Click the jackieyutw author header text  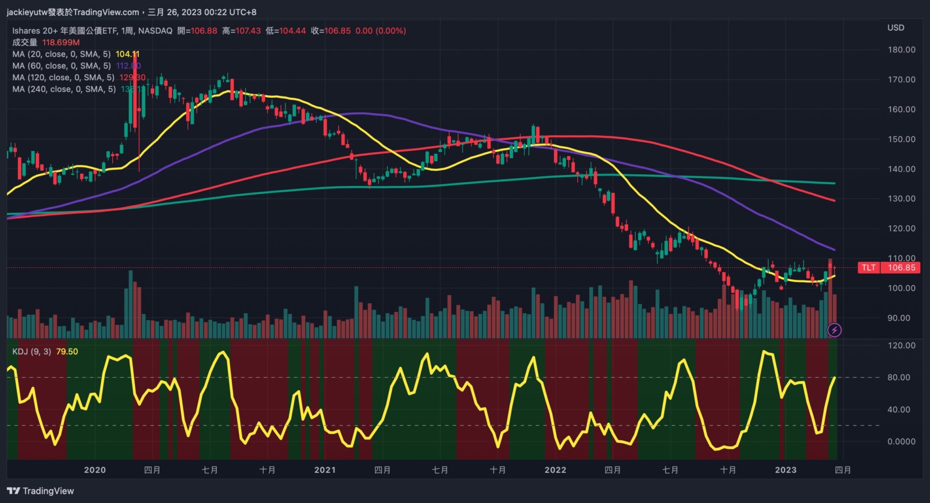click(x=73, y=12)
